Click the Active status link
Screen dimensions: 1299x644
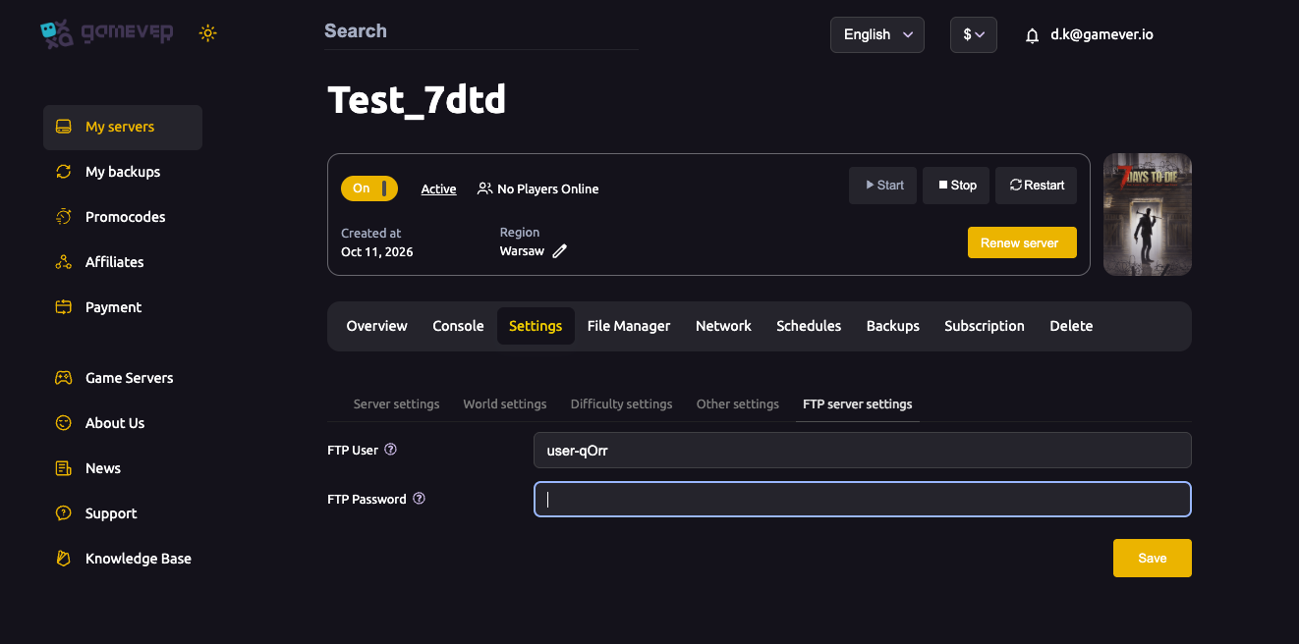click(x=438, y=188)
